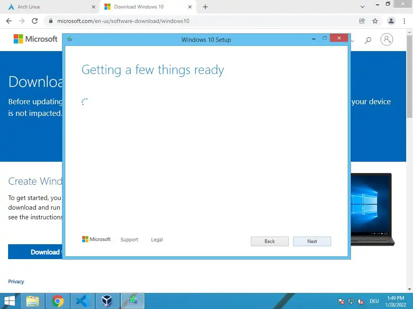
Task: Share this page using the share icon
Action: coord(362,21)
